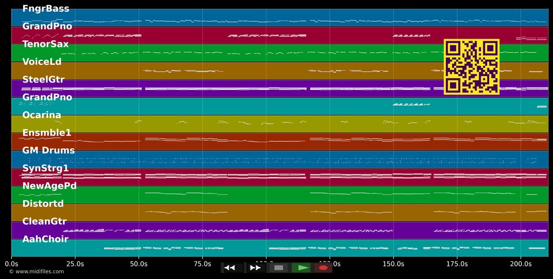Select the Distortd track label
Screen dimensions: 553x279
point(43,204)
